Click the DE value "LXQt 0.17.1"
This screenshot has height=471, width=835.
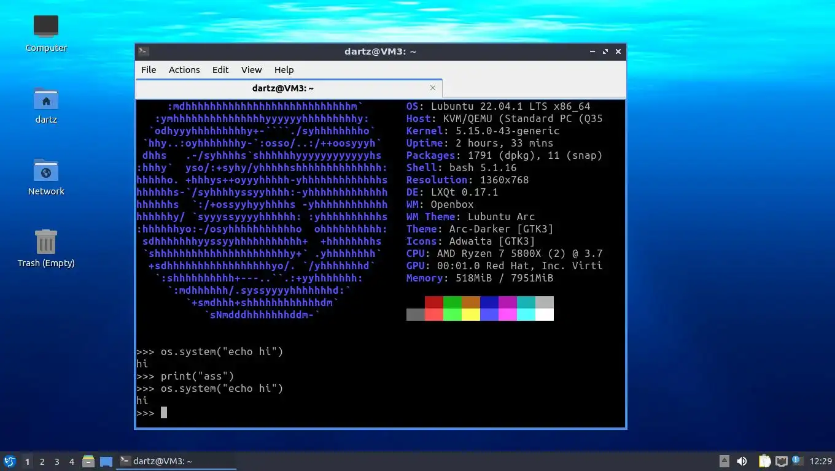pos(465,192)
